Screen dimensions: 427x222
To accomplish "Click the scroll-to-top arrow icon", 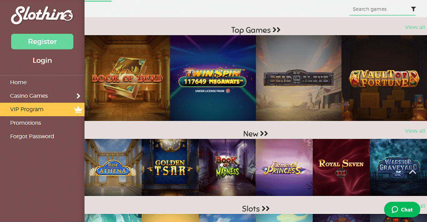I will click(x=412, y=172).
